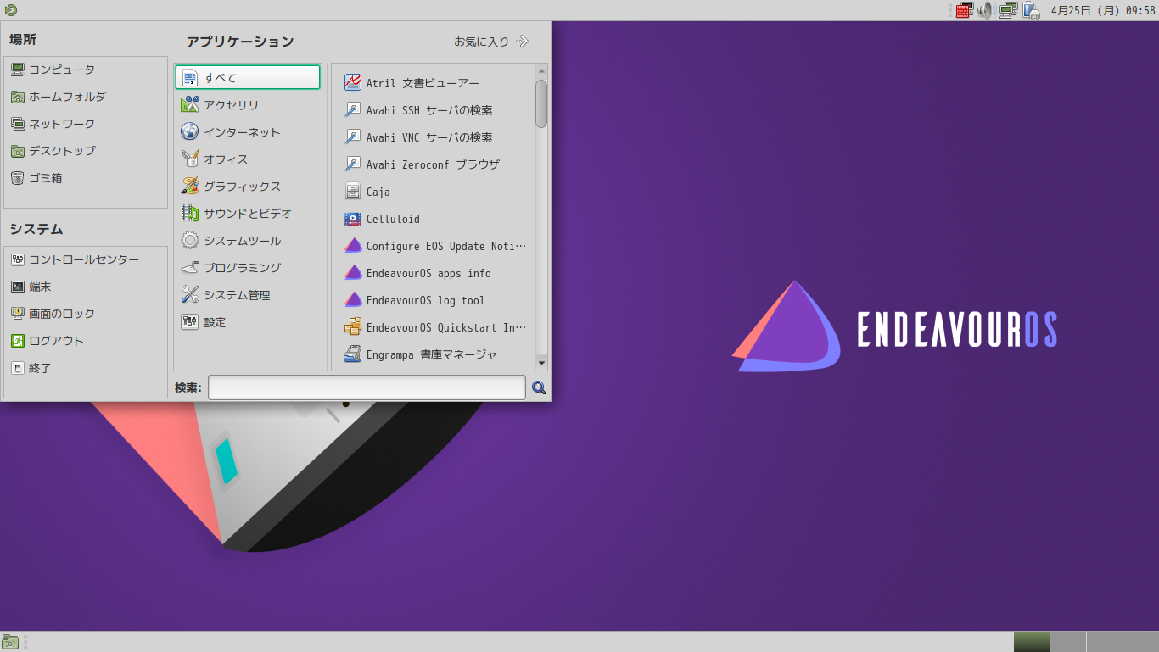Viewport: 1159px width, 652px height.
Task: Launch Engrampa 書庫マネージャ
Action: coord(434,354)
